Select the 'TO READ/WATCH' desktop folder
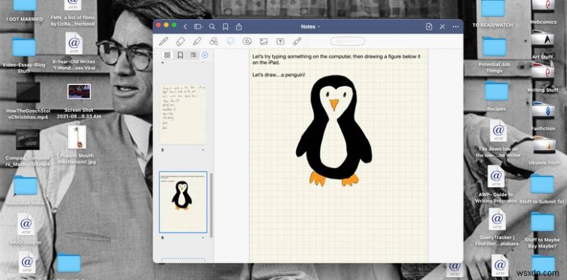This screenshot has width=567, height=280. pyautogui.click(x=493, y=13)
